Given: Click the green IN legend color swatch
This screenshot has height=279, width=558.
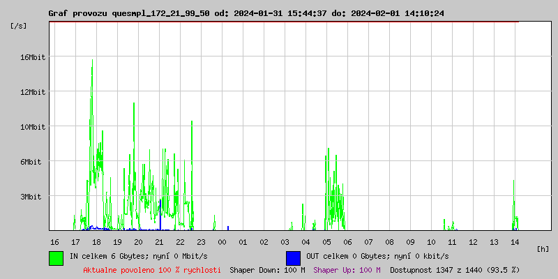Looking at the screenshot, I should (56, 257).
